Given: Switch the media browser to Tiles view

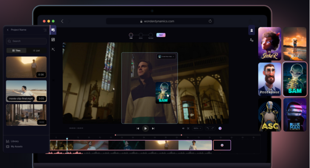Looking at the screenshot, I should (x=16, y=51).
